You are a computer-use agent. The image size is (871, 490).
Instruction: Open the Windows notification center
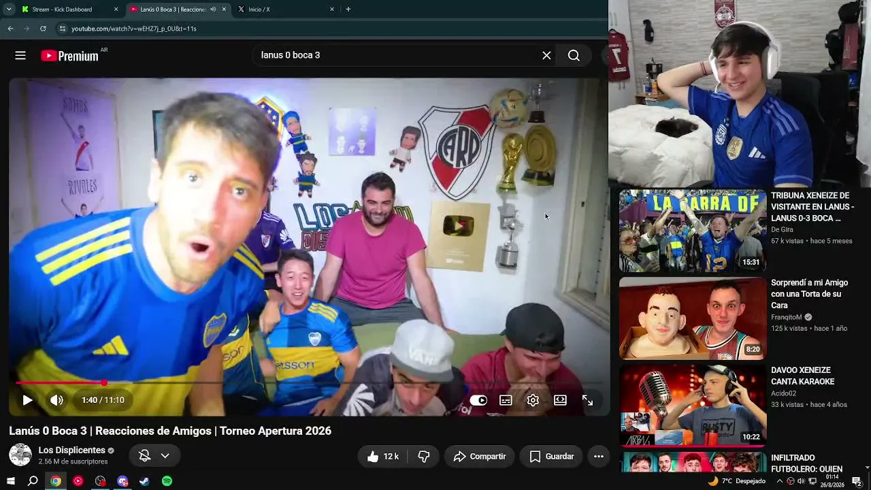pos(857,481)
